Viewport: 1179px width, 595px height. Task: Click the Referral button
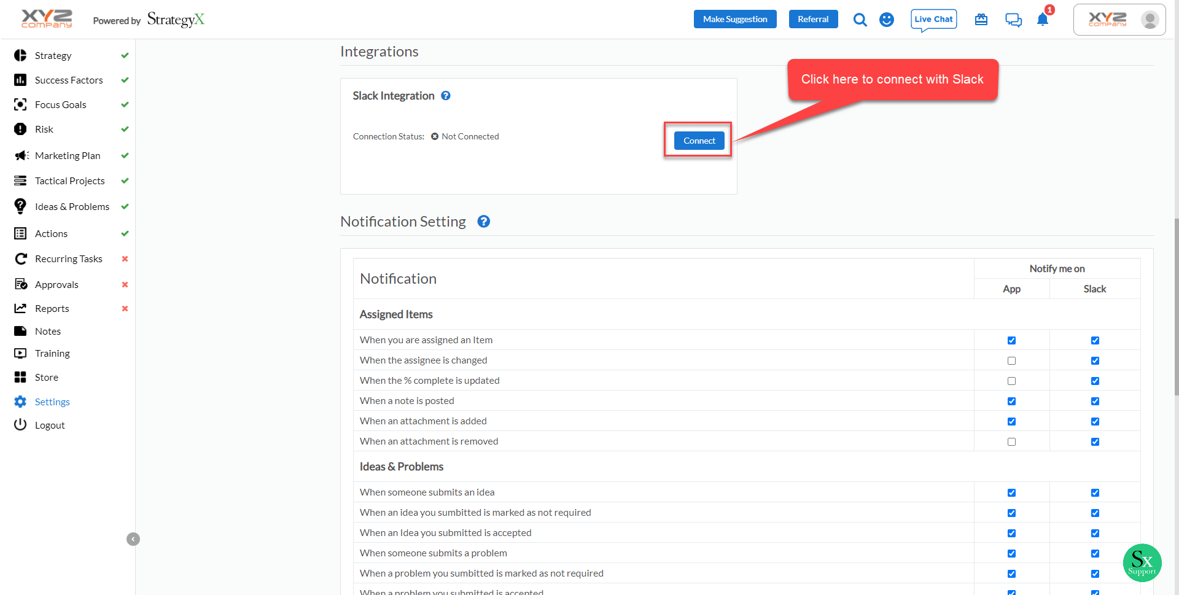point(813,20)
